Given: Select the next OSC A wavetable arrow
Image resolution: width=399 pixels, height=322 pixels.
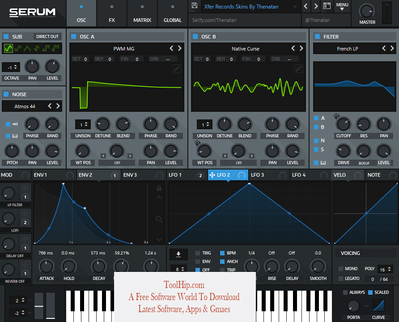Looking at the screenshot, I should click(x=180, y=48).
